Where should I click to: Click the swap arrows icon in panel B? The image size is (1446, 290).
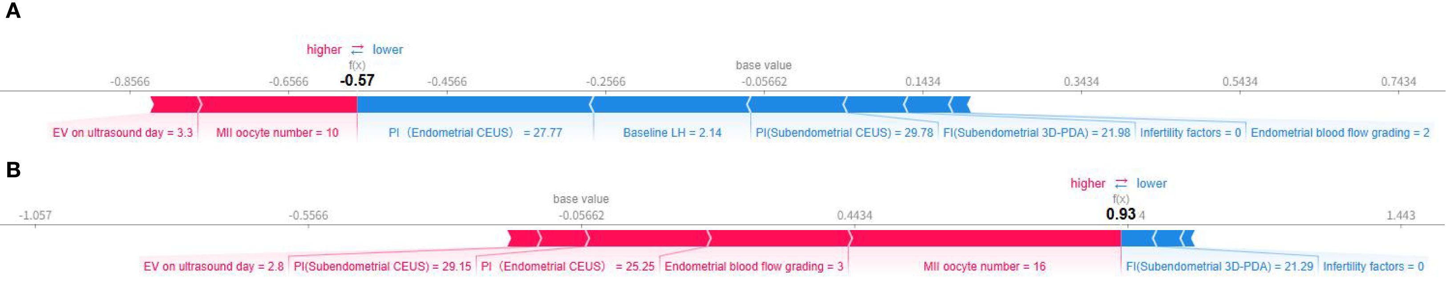[x=1121, y=183]
